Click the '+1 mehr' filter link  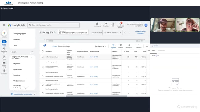[54, 46]
